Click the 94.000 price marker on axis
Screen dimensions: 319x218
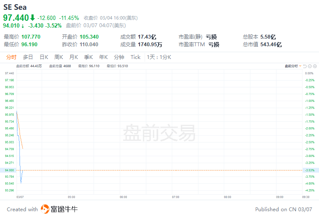pyautogui.click(x=9, y=170)
